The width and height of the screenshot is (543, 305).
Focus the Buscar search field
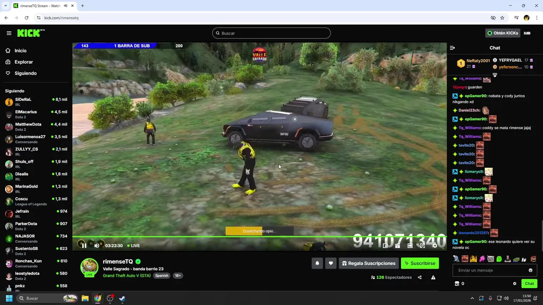click(271, 33)
